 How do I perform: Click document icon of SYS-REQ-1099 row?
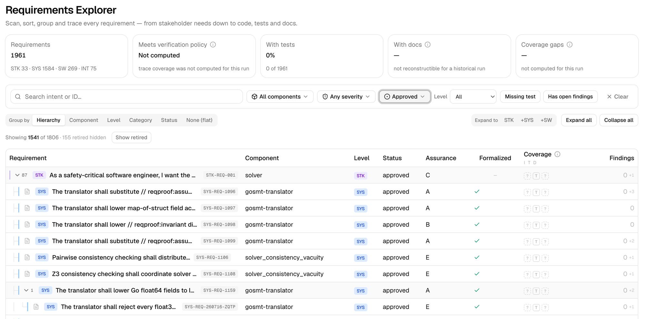tap(27, 241)
